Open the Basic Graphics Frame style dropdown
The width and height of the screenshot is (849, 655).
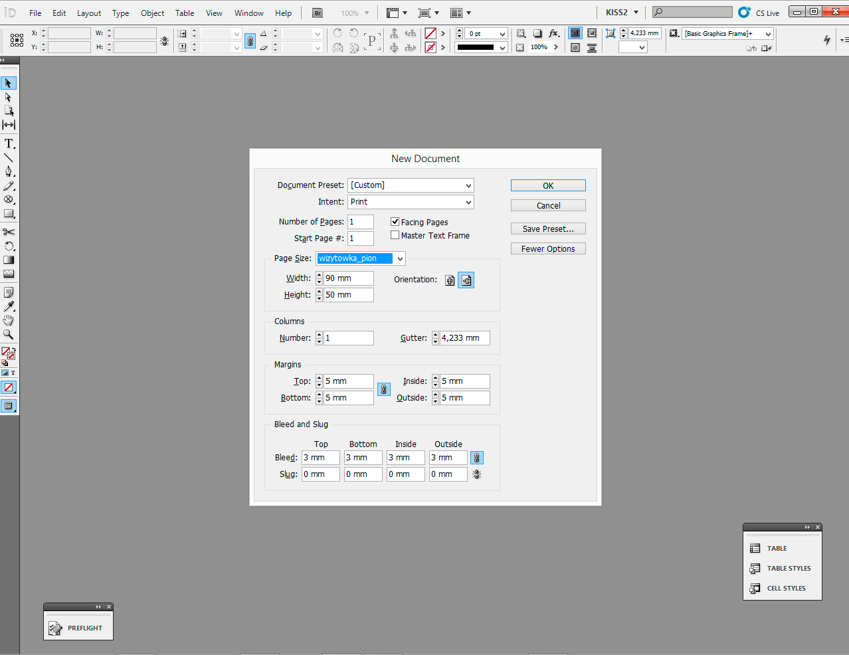point(728,34)
